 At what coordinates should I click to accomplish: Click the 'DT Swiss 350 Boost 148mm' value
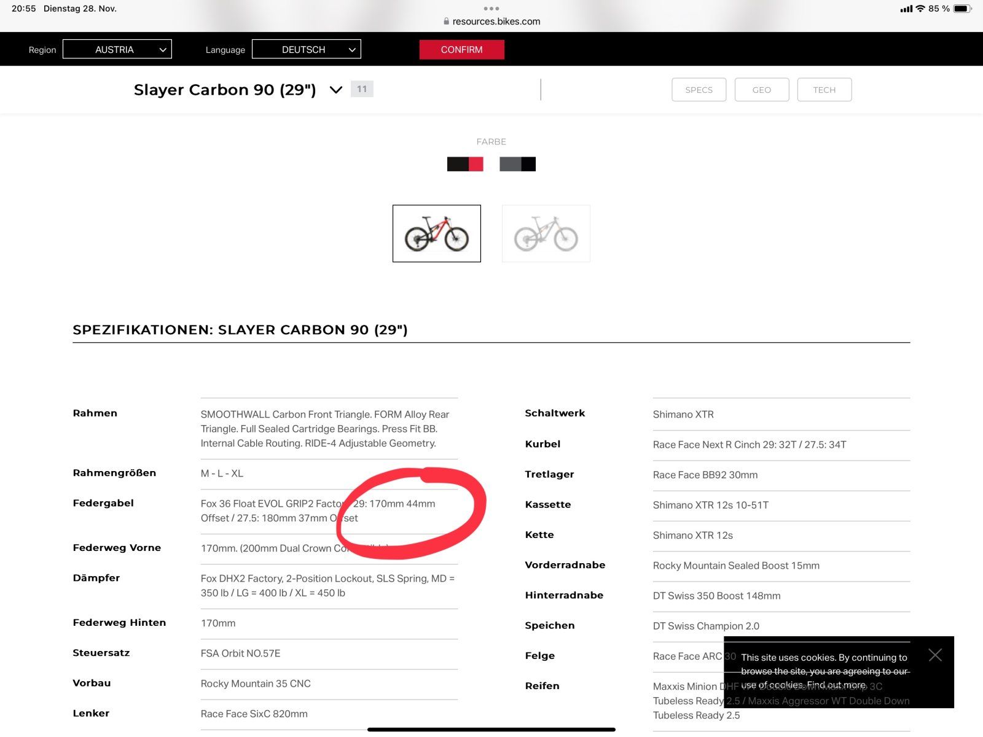[x=716, y=596]
